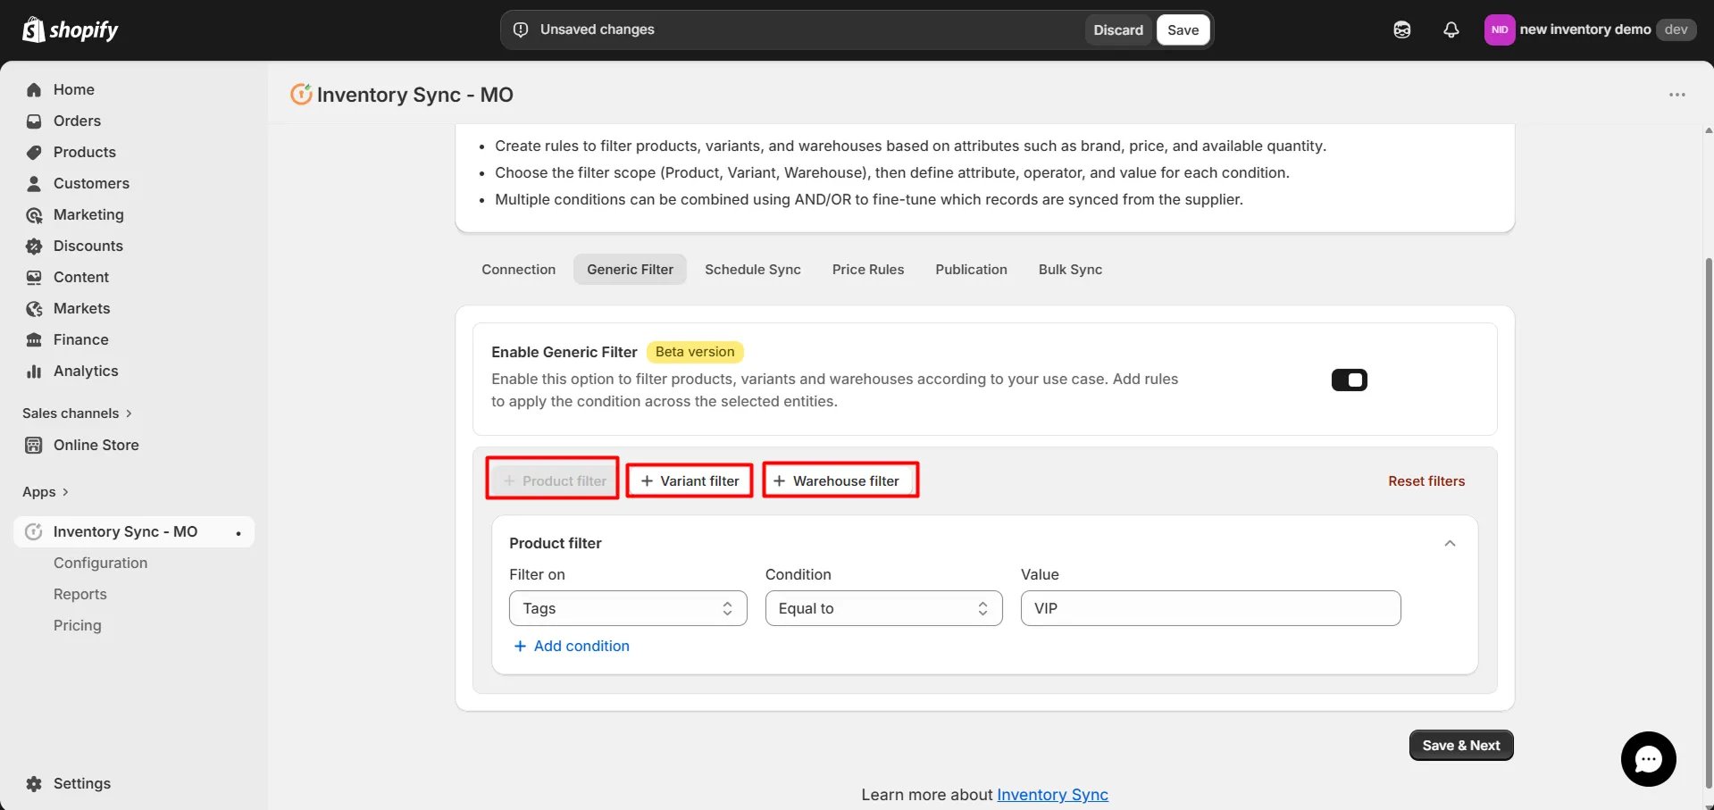
Task: Click the Discounts icon
Action: point(33,246)
